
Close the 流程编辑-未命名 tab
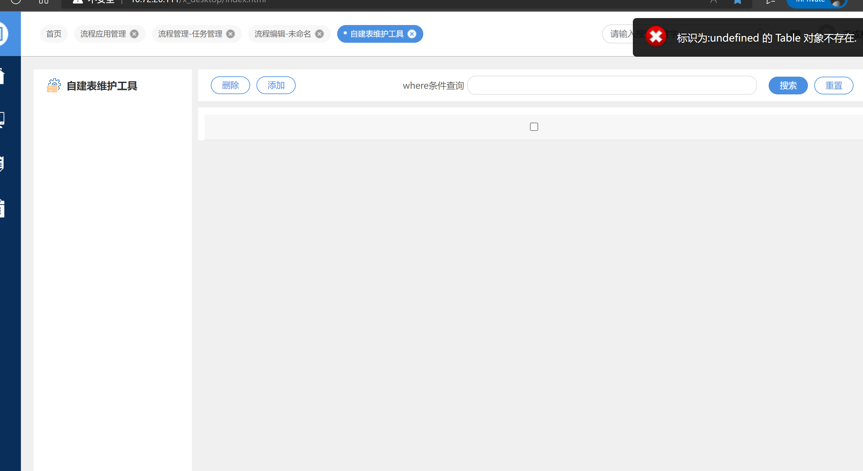320,34
